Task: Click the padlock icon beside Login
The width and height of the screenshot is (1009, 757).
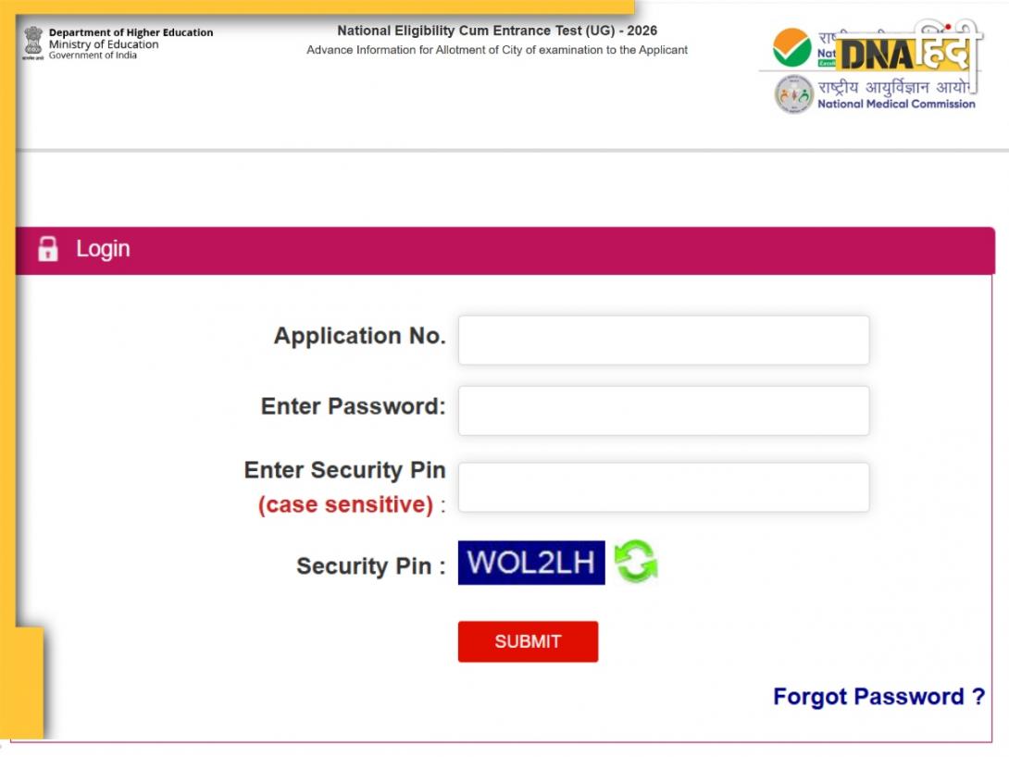Action: (48, 249)
